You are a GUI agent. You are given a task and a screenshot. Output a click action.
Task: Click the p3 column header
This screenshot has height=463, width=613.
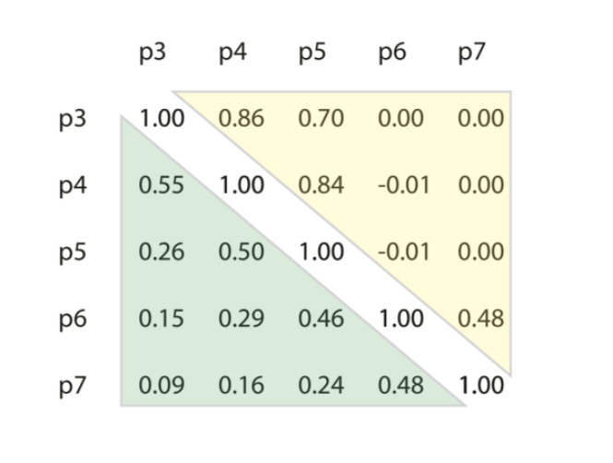click(153, 53)
